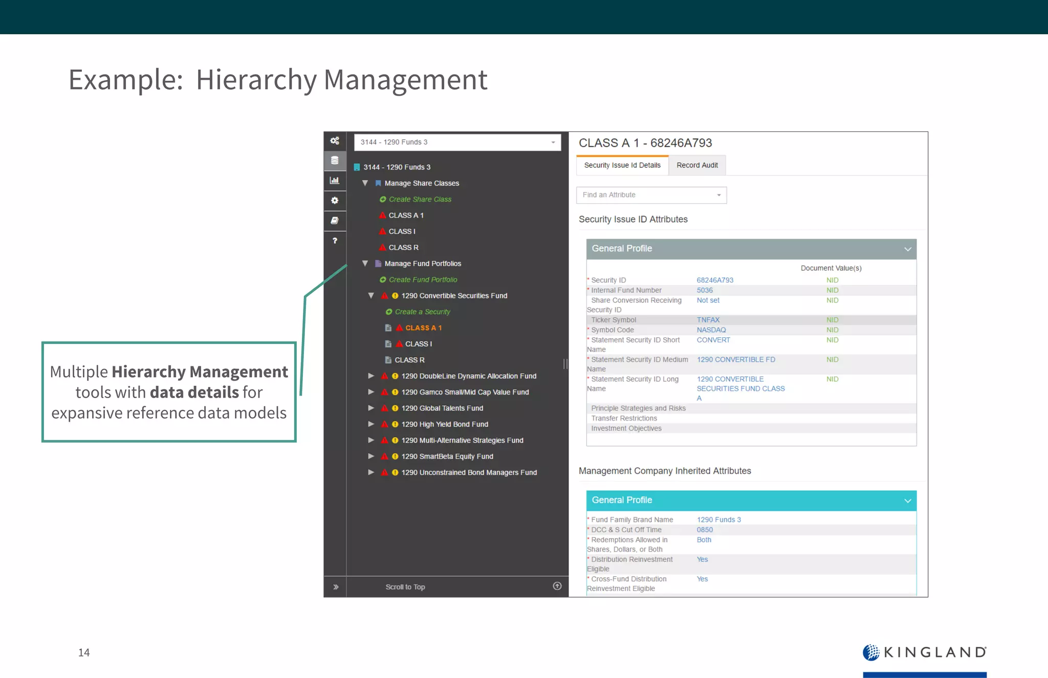The image size is (1048, 678).
Task: Select CLASS R under Convertible Securities Fund
Action: pyautogui.click(x=409, y=360)
